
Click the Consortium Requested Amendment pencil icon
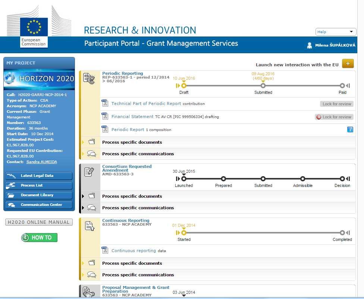[89, 172]
